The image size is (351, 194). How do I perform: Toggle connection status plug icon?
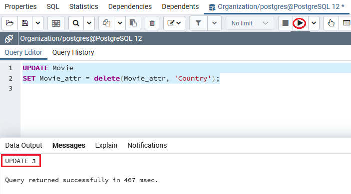pyautogui.click(x=9, y=39)
